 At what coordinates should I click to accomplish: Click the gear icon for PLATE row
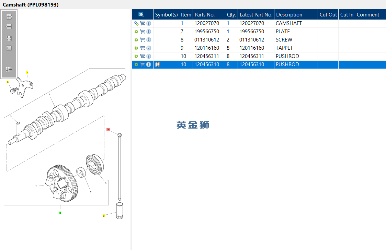tap(136, 32)
